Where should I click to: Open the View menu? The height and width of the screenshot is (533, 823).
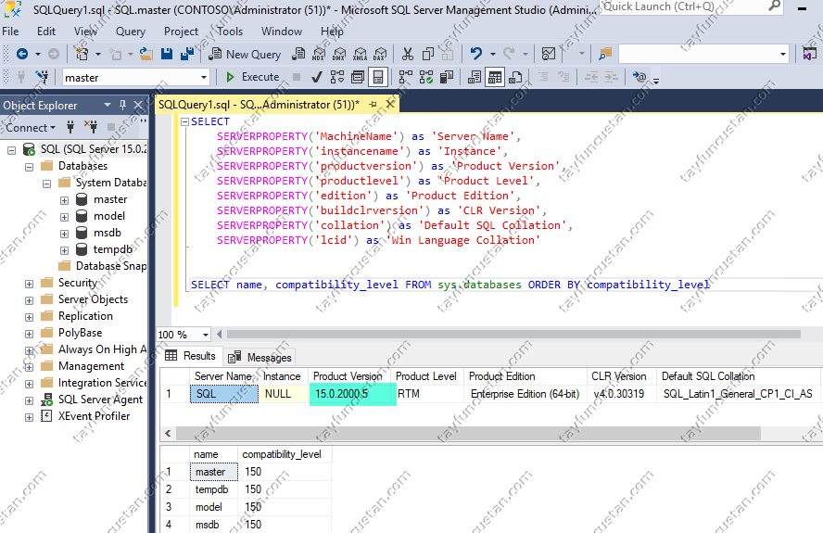click(85, 32)
